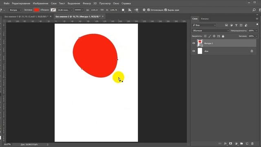Select the Слои panel tab
Viewport: 261px width, 147px height.
(x=195, y=19)
